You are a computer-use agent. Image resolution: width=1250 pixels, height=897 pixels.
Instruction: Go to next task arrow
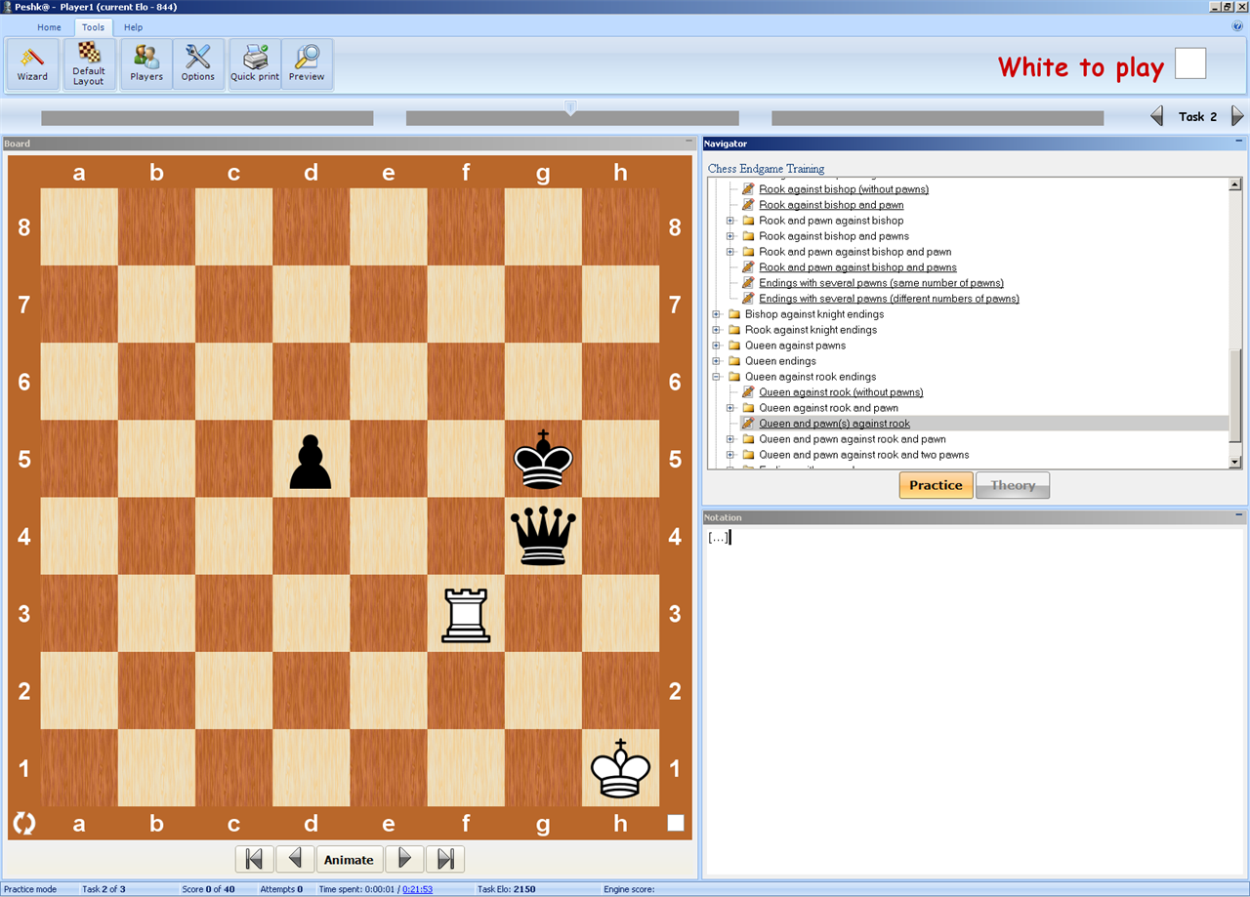[x=1237, y=116]
